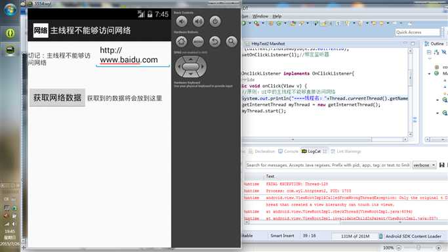448x252 pixels.
Task: Click the green Run toolbar icon
Action: tap(244, 24)
